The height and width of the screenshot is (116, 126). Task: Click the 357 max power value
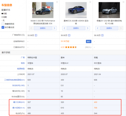click(29, 102)
